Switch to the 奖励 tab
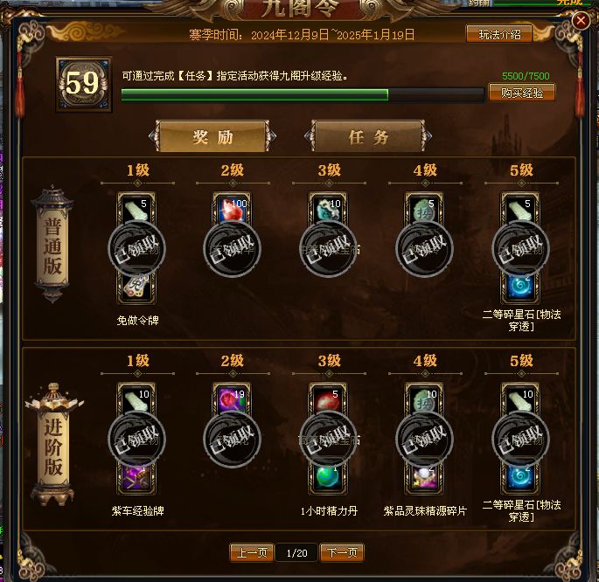The image size is (599, 582). point(212,136)
